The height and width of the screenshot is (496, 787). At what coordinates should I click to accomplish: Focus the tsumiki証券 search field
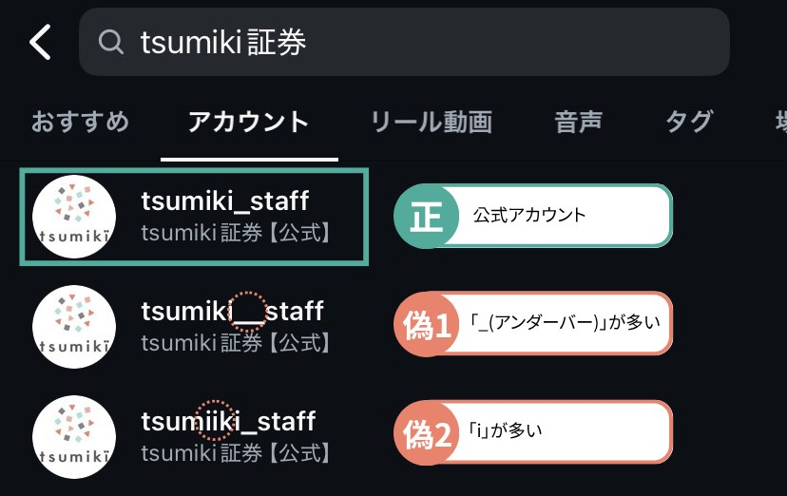404,42
